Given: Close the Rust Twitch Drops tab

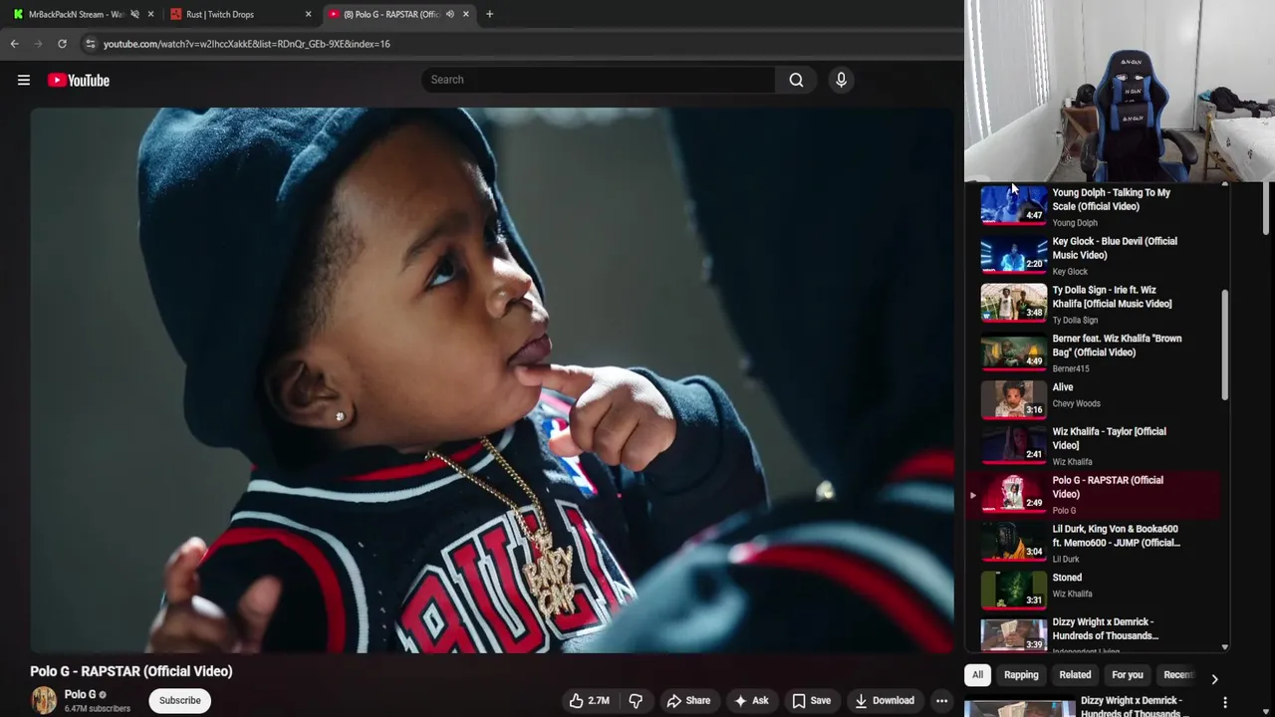Looking at the screenshot, I should click(x=308, y=14).
